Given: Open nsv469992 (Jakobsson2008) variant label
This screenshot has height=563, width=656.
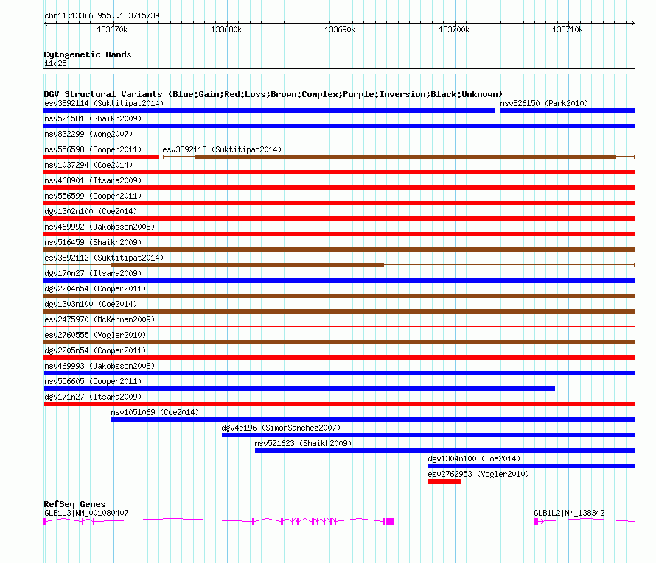Looking at the screenshot, I should click(x=100, y=227).
